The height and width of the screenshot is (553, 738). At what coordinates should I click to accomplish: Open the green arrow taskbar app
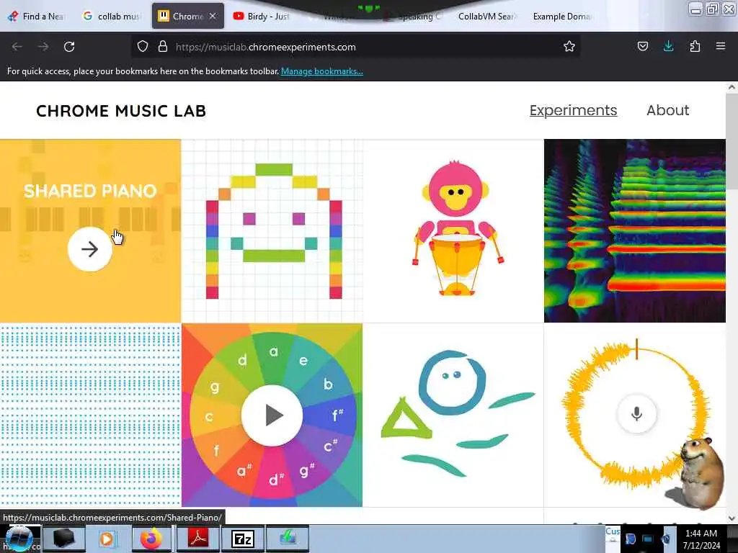tap(288, 539)
